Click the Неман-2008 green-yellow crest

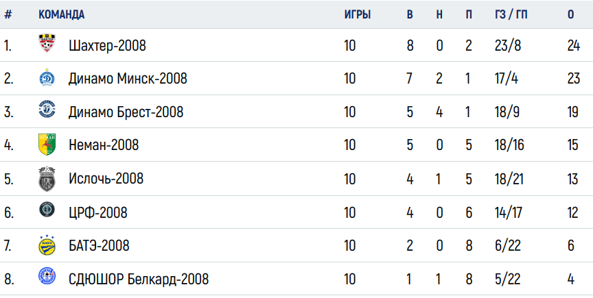click(x=47, y=144)
